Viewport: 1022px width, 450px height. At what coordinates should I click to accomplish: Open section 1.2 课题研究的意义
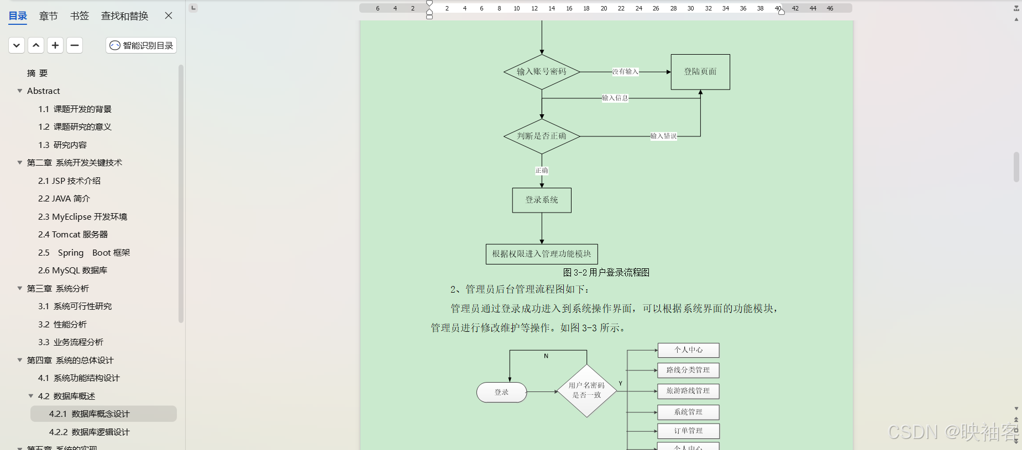(75, 126)
